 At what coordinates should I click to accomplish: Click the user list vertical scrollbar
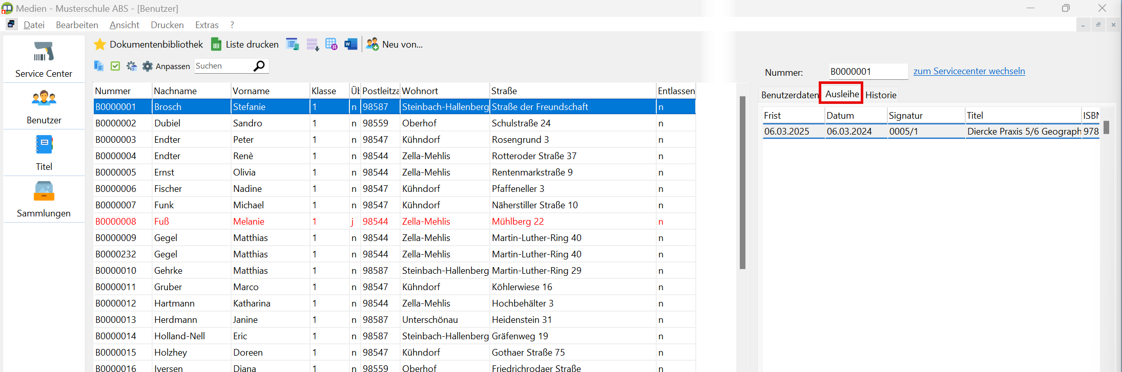[742, 182]
